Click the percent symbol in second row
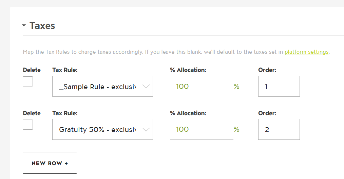Viewport: 344px width, 179px height. click(236, 129)
